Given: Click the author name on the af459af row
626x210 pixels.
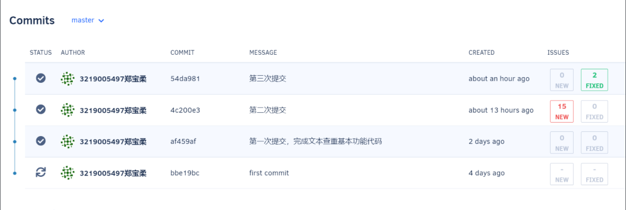Looking at the screenshot, I should (x=113, y=142).
